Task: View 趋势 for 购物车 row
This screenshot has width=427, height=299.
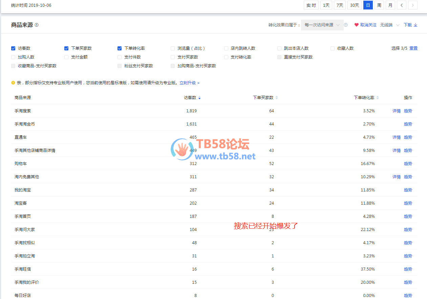Action: pyautogui.click(x=408, y=164)
